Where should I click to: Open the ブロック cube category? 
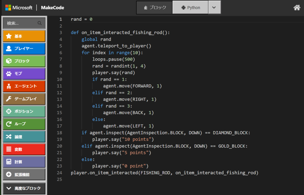click(24, 61)
